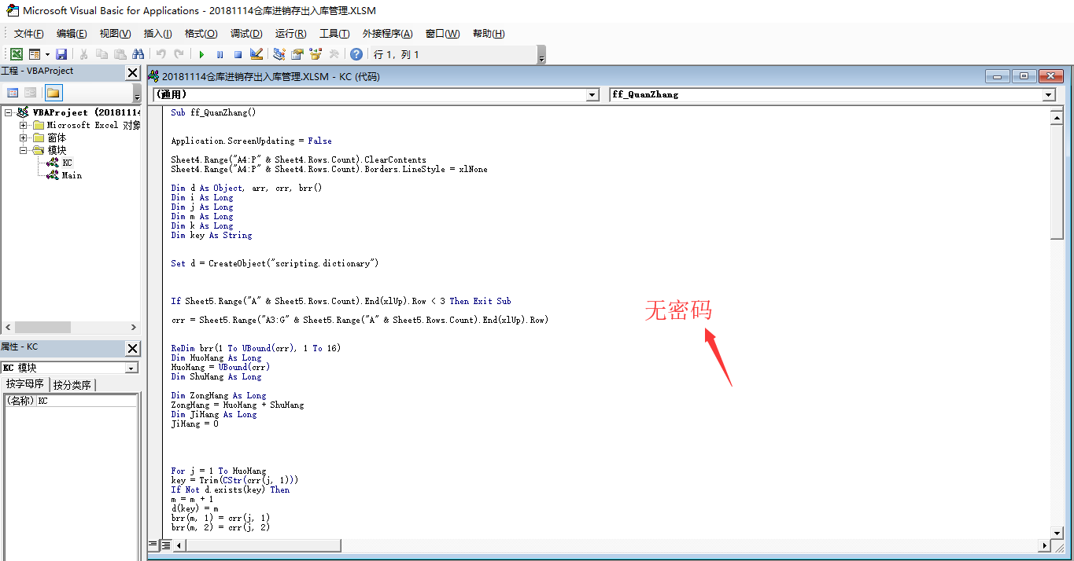Open the 运行(R) menu
Image resolution: width=1074 pixels, height=561 pixels.
[290, 34]
